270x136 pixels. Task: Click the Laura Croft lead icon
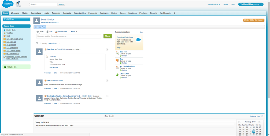coord(117,75)
